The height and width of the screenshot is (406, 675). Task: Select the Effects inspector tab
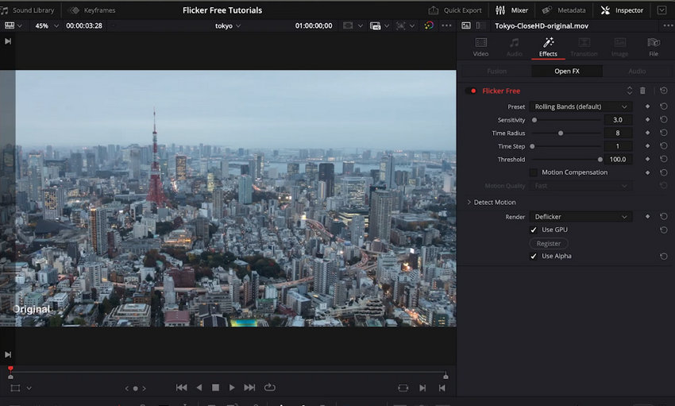coord(548,48)
